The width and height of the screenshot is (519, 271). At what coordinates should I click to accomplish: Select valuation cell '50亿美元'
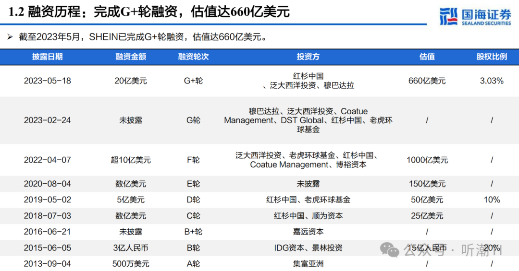[427, 200]
